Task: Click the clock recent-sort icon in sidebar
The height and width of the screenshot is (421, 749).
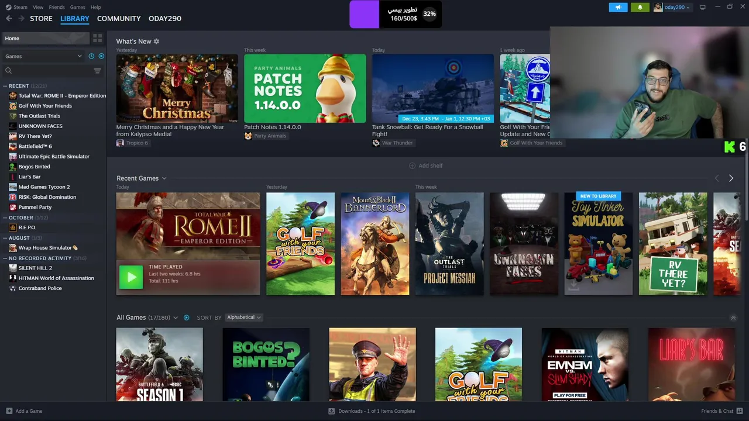Action: pyautogui.click(x=91, y=56)
